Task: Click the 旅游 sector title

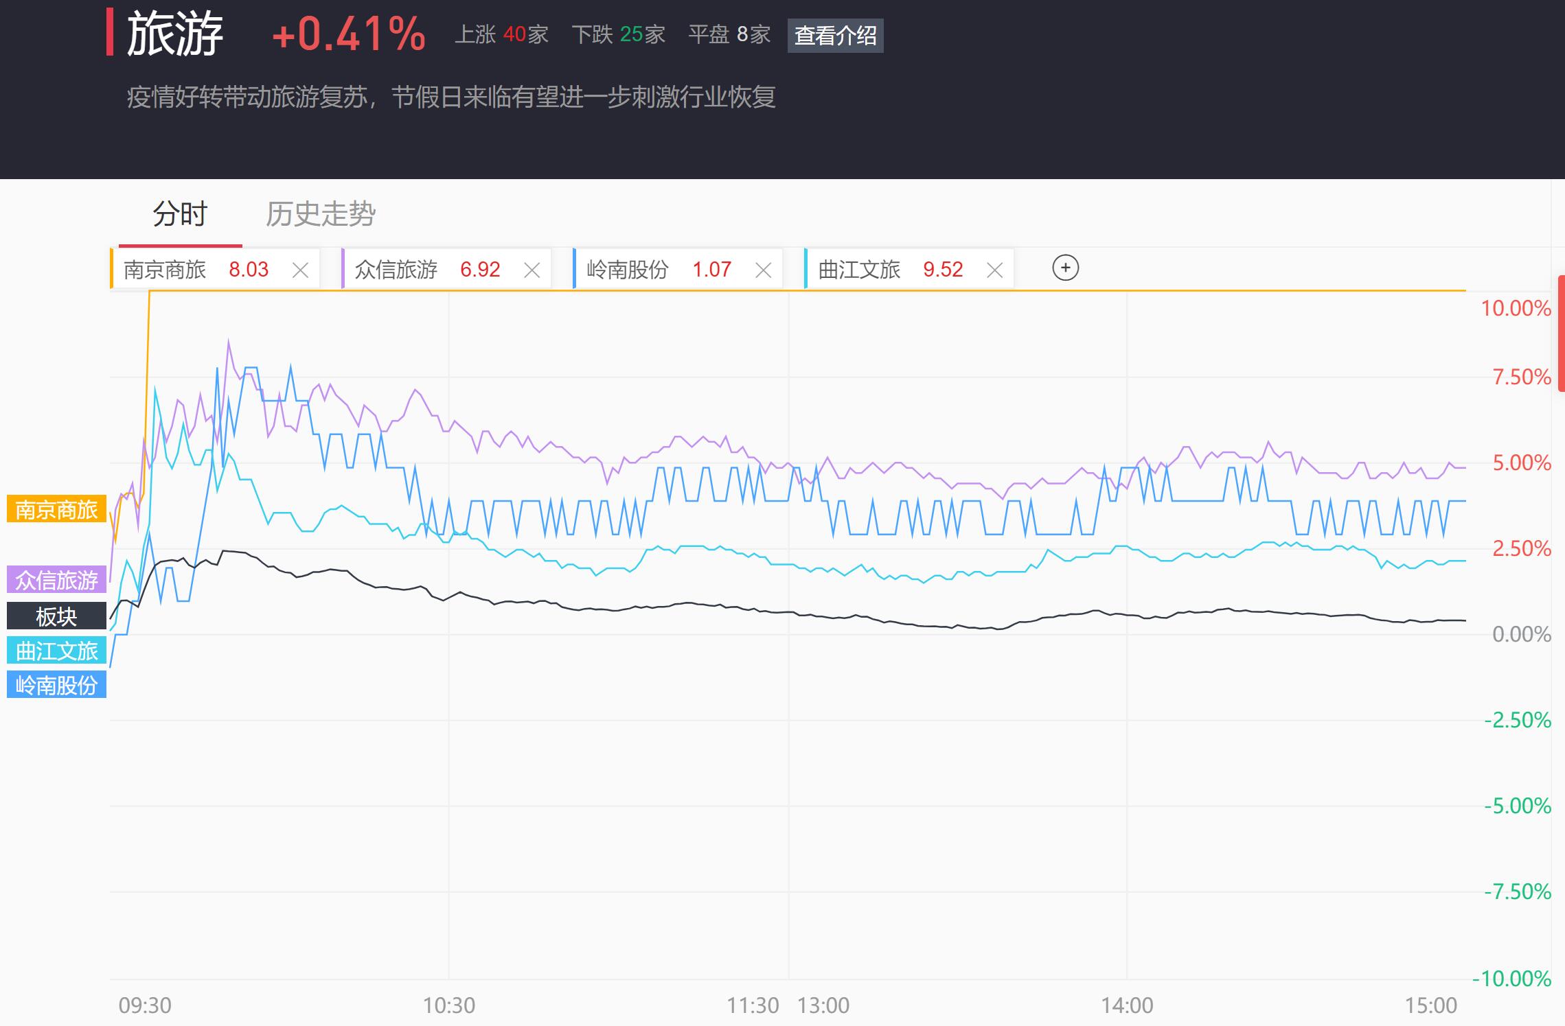Action: pos(175,34)
